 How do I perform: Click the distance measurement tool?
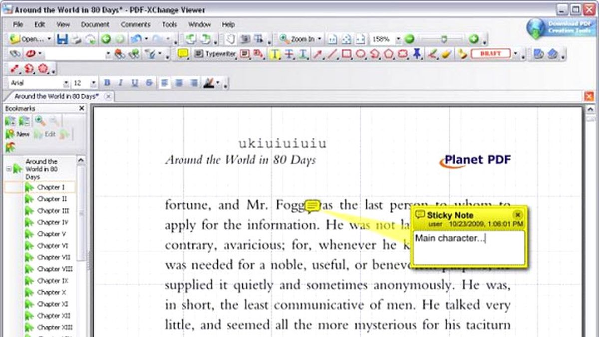[14, 68]
